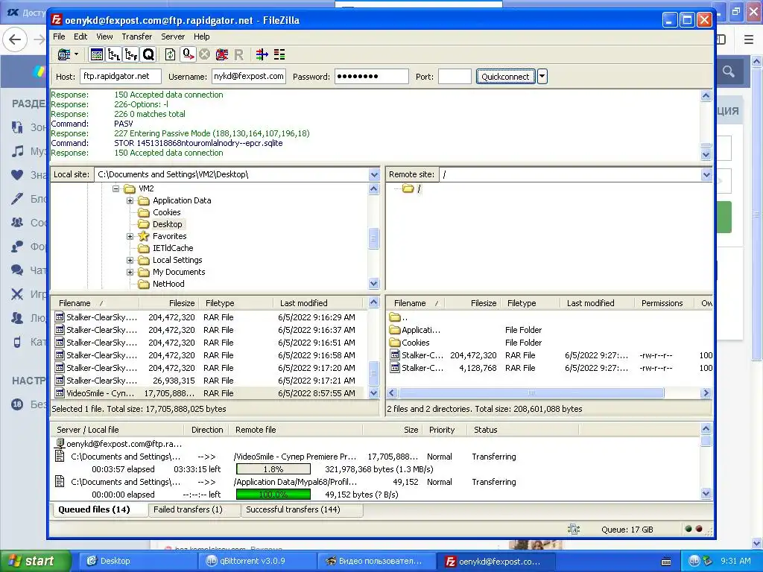
Task: Sort local files by Filesize column
Action: (x=168, y=303)
